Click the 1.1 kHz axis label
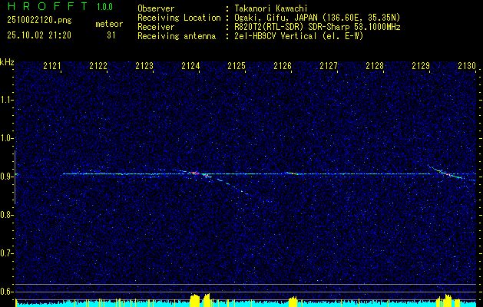The image size is (483, 307). pos(7,100)
